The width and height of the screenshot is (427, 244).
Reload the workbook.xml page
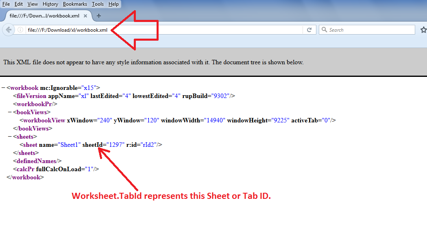coord(309,29)
